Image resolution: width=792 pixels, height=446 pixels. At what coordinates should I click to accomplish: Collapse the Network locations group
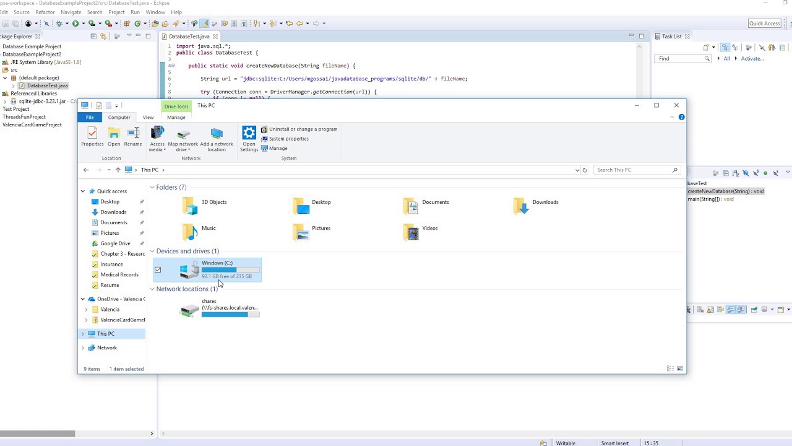(x=152, y=289)
